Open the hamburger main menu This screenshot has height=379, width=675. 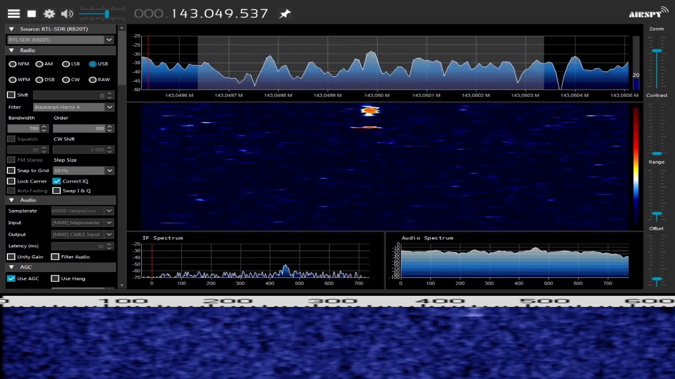click(14, 14)
